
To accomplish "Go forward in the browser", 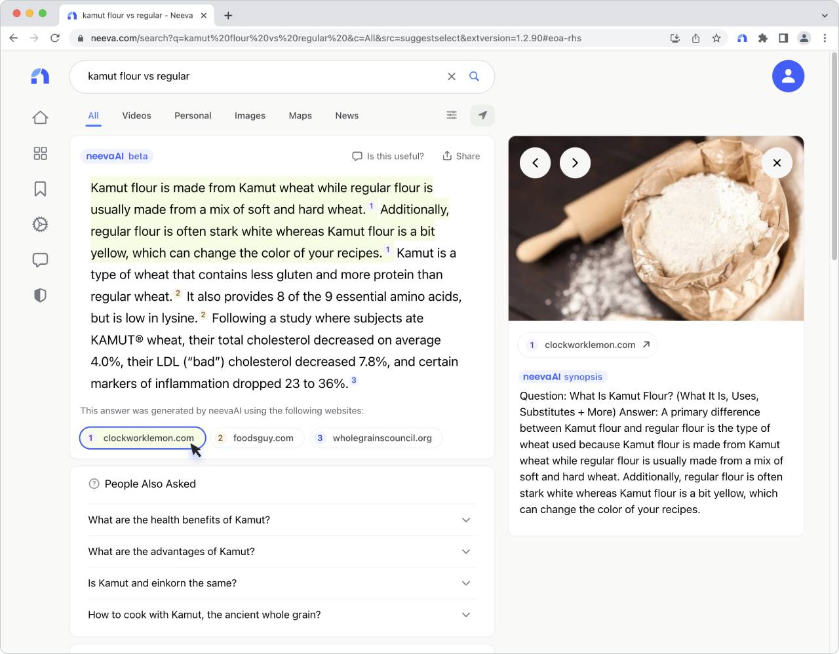I will coord(34,38).
